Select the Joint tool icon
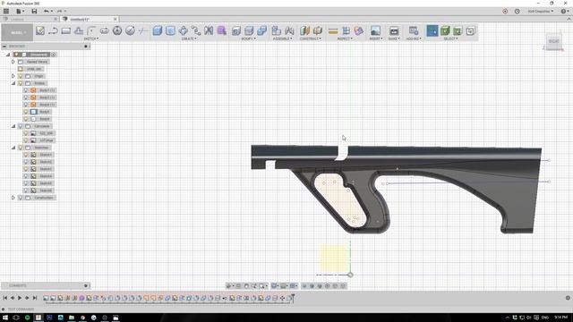Image resolution: width=573 pixels, height=322 pixels. 289,30
